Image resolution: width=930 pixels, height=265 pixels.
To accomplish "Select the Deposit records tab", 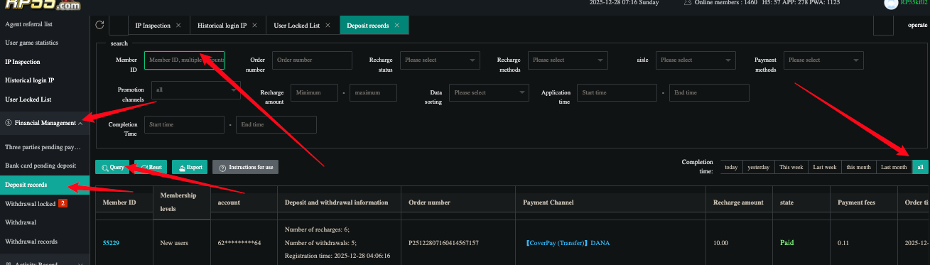I will (368, 26).
